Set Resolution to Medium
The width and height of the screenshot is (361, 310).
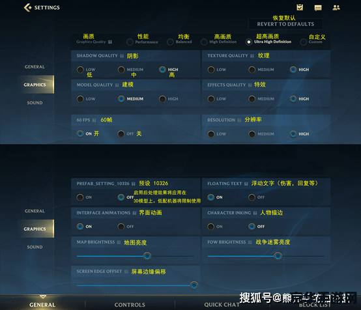pyautogui.click(x=252, y=134)
